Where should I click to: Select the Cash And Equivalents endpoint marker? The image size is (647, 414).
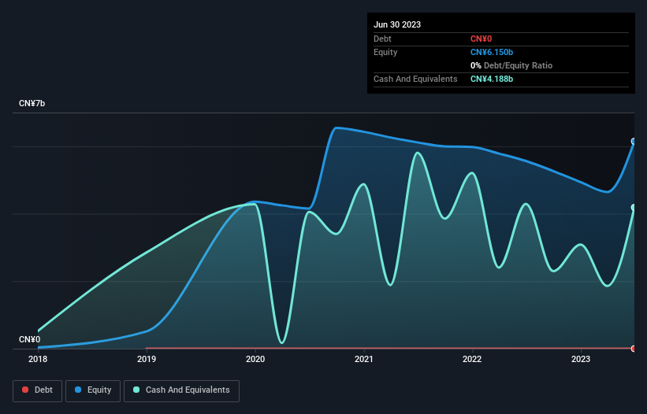[x=634, y=207]
